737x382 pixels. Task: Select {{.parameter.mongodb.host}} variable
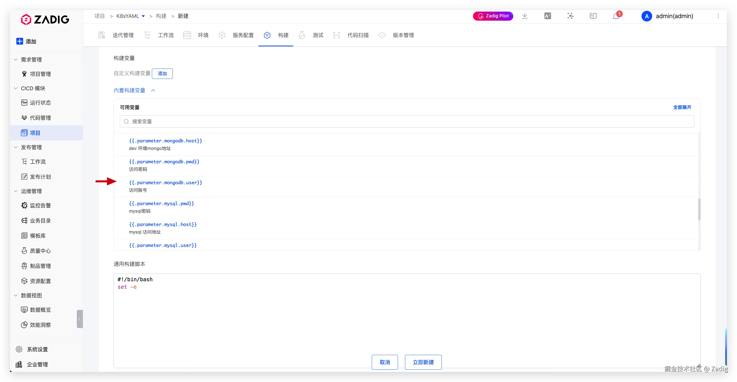pyautogui.click(x=165, y=141)
